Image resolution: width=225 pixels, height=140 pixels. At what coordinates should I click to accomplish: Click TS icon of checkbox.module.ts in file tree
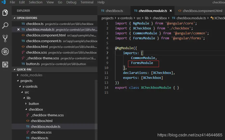(x=28, y=126)
